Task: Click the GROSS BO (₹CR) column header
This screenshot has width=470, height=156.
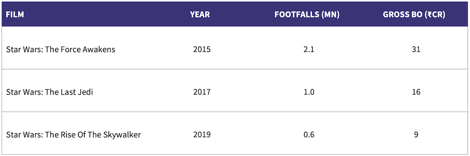Action: pyautogui.click(x=414, y=15)
